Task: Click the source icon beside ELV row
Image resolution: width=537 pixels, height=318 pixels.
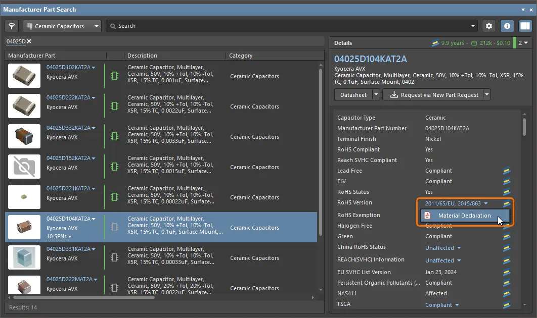Action: pos(507,182)
